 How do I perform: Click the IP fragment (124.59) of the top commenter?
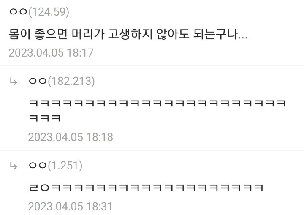click(49, 12)
